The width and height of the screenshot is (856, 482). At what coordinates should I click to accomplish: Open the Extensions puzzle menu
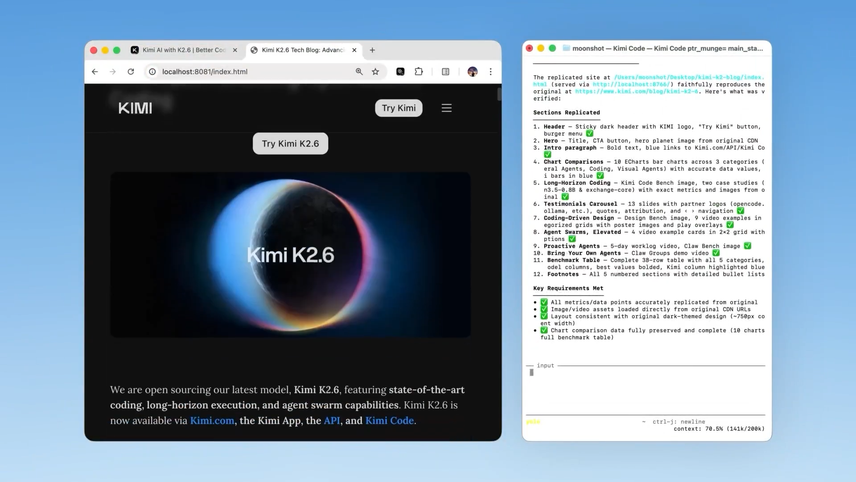coord(419,71)
